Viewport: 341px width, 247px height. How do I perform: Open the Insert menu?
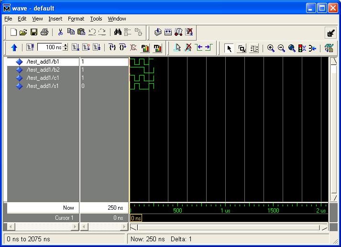(55, 19)
